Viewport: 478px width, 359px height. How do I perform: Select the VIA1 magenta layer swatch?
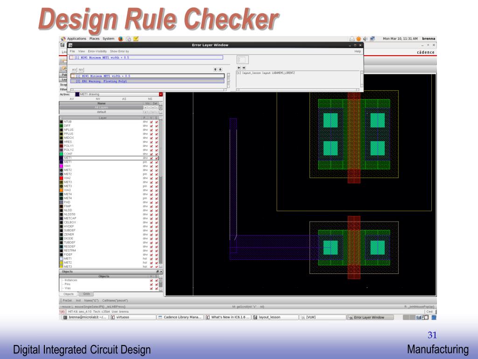[x=61, y=166]
